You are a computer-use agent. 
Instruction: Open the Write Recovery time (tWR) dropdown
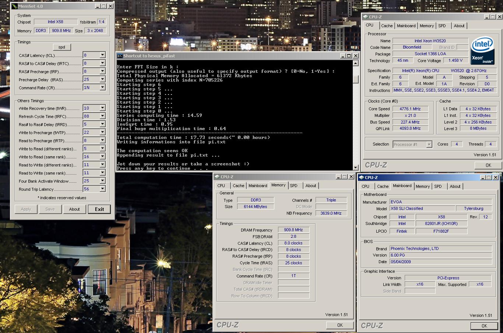click(102, 108)
